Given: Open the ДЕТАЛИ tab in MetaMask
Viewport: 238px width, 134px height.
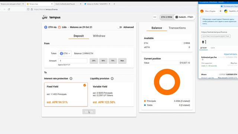Looking at the screenshot, I should 203,48.
